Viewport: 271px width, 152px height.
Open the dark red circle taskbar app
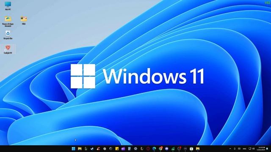(148, 149)
